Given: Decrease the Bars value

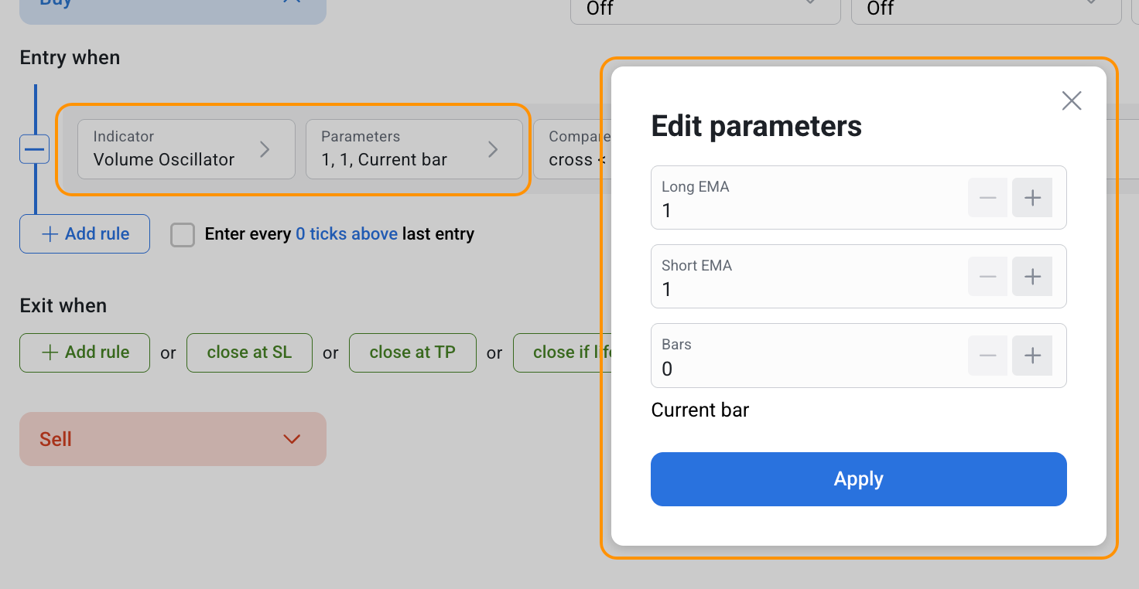Looking at the screenshot, I should (987, 356).
